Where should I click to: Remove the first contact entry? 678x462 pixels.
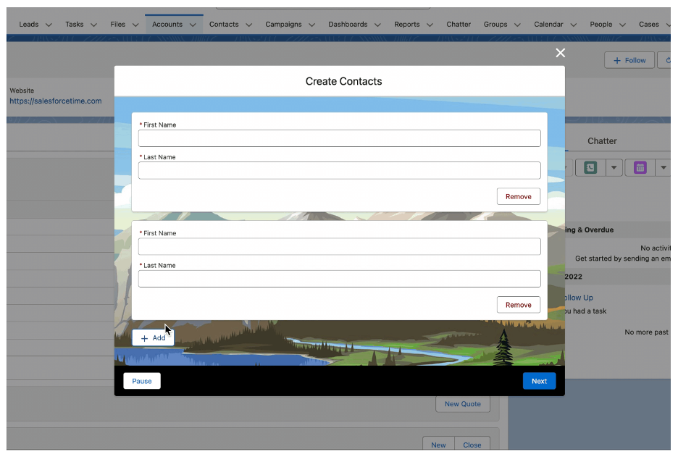tap(518, 197)
